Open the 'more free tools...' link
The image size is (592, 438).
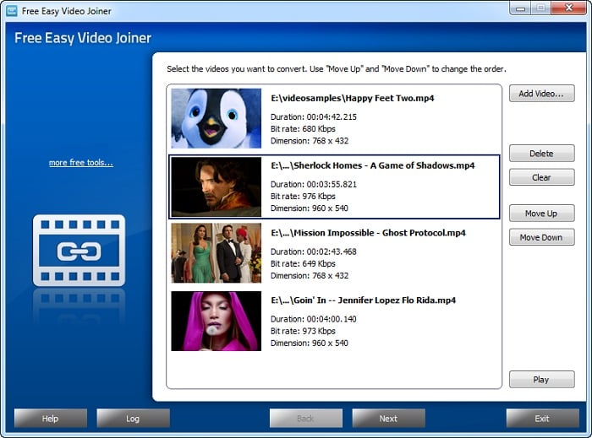[80, 162]
